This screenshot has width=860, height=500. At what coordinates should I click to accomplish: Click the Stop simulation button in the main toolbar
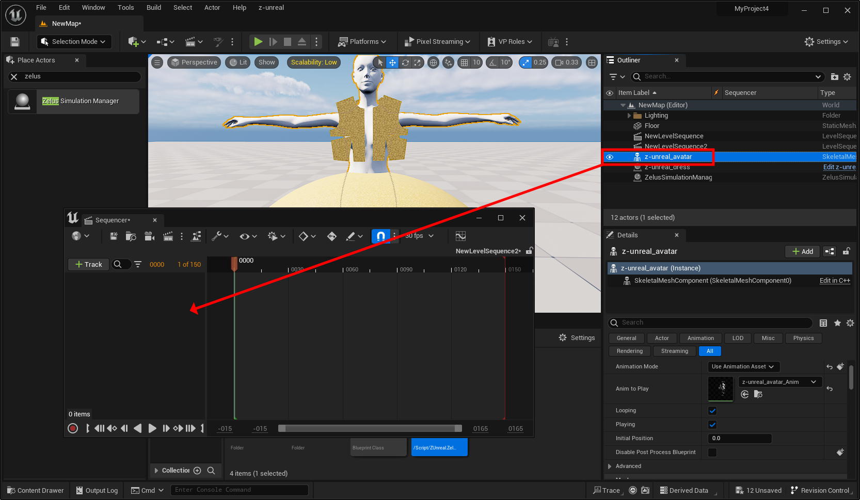tap(288, 42)
